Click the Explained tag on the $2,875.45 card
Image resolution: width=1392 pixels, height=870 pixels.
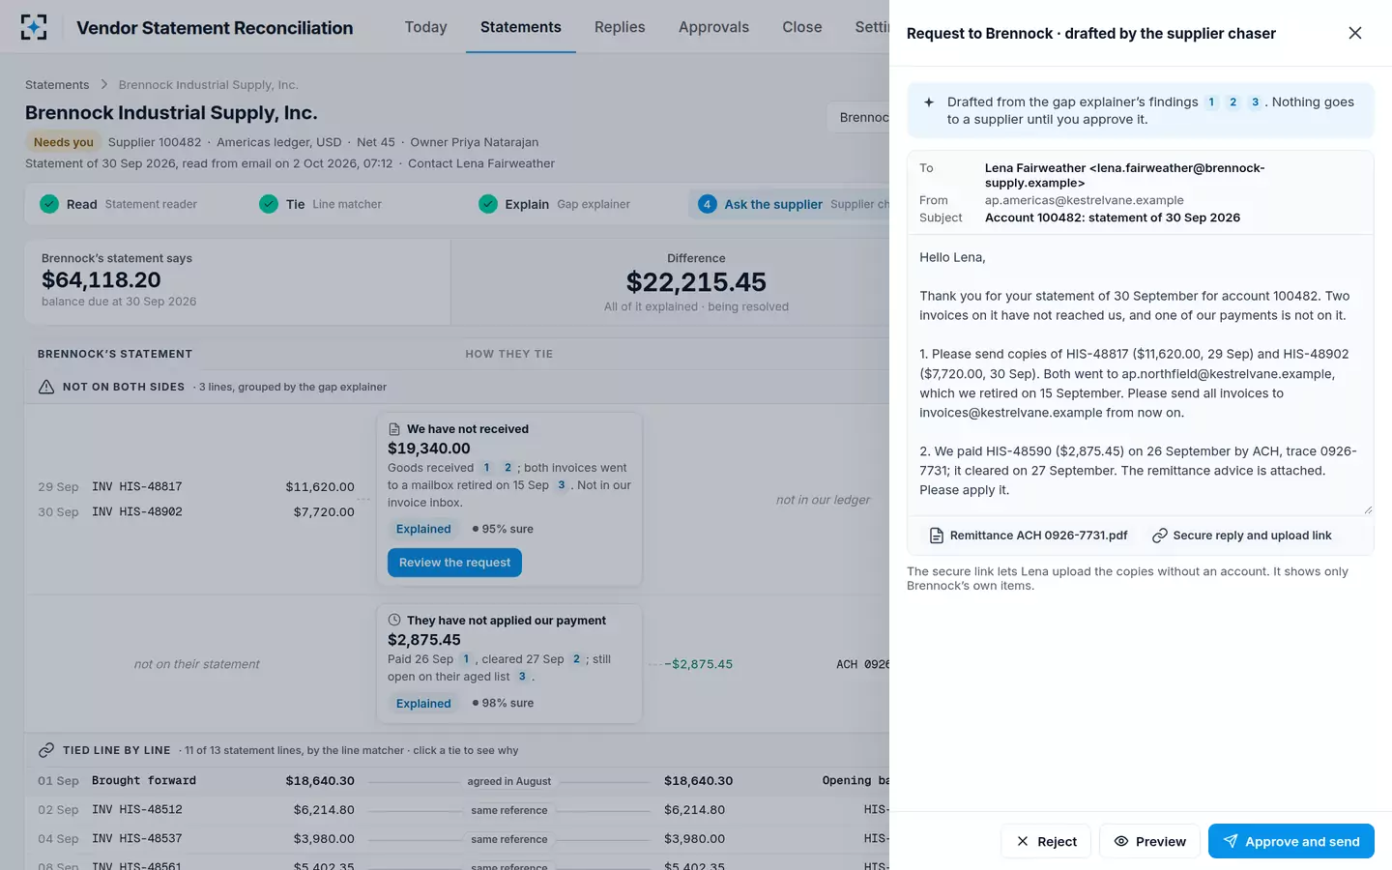(x=423, y=704)
